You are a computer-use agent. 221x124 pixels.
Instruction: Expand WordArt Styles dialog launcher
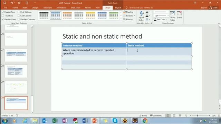tap(151, 23)
